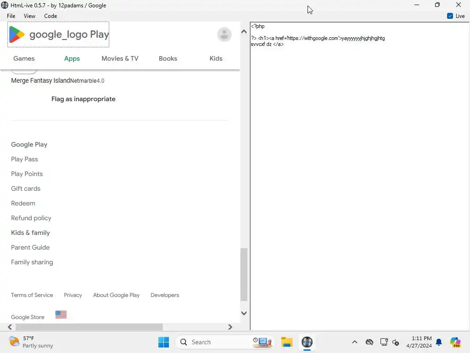
Task: Click the muted volume tray icon
Action: [396, 342]
